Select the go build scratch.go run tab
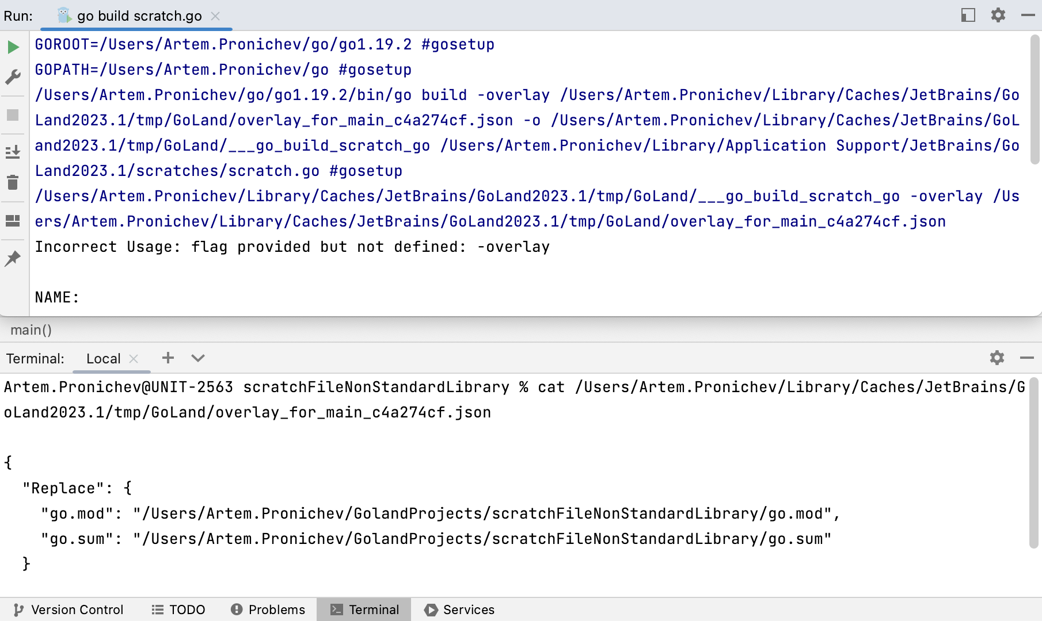 pos(136,16)
